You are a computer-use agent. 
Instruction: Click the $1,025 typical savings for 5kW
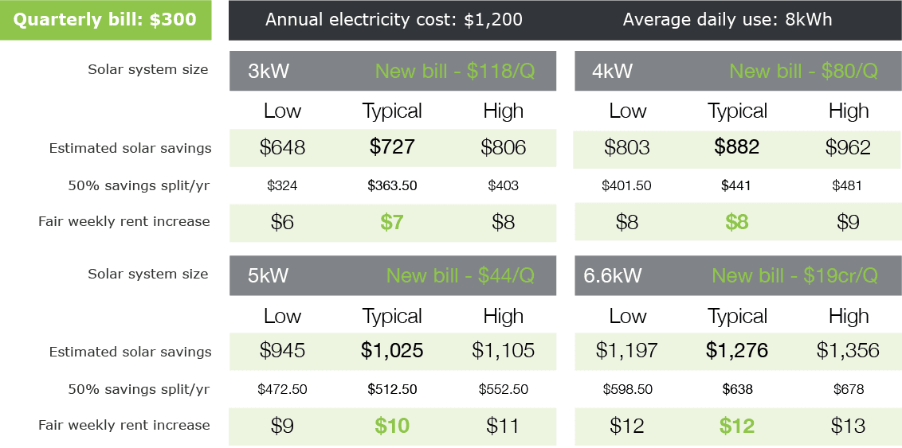click(392, 351)
